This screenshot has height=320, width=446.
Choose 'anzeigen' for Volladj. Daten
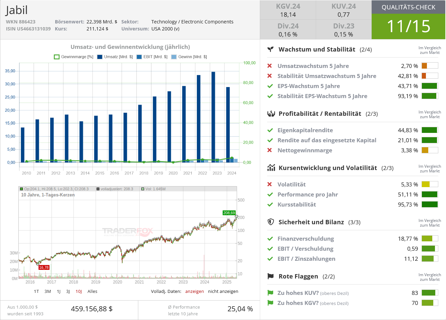click(195, 292)
